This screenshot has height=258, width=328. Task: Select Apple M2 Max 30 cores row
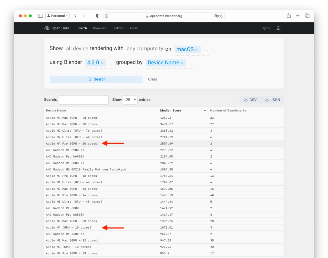click(x=164, y=221)
